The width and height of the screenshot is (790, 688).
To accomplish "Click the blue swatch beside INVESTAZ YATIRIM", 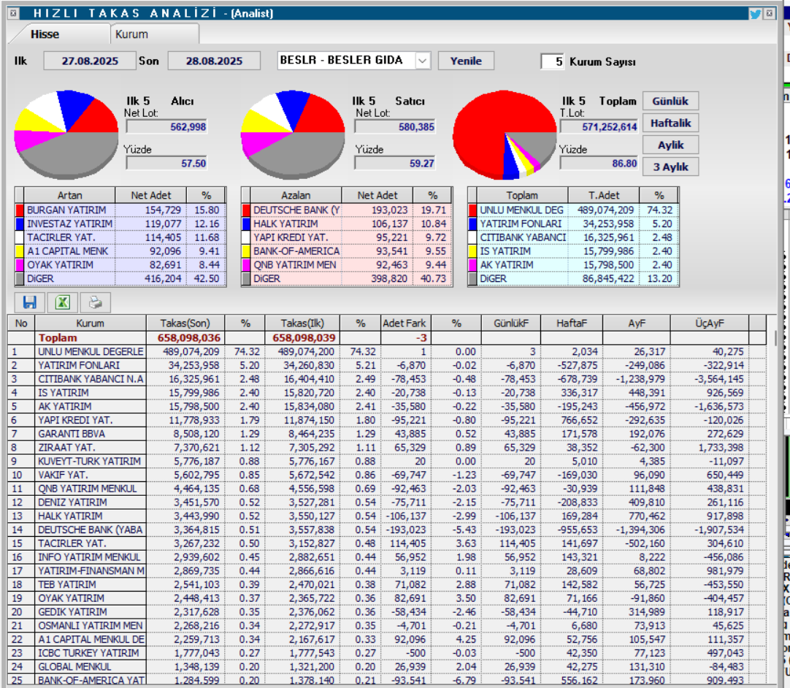I will click(20, 223).
